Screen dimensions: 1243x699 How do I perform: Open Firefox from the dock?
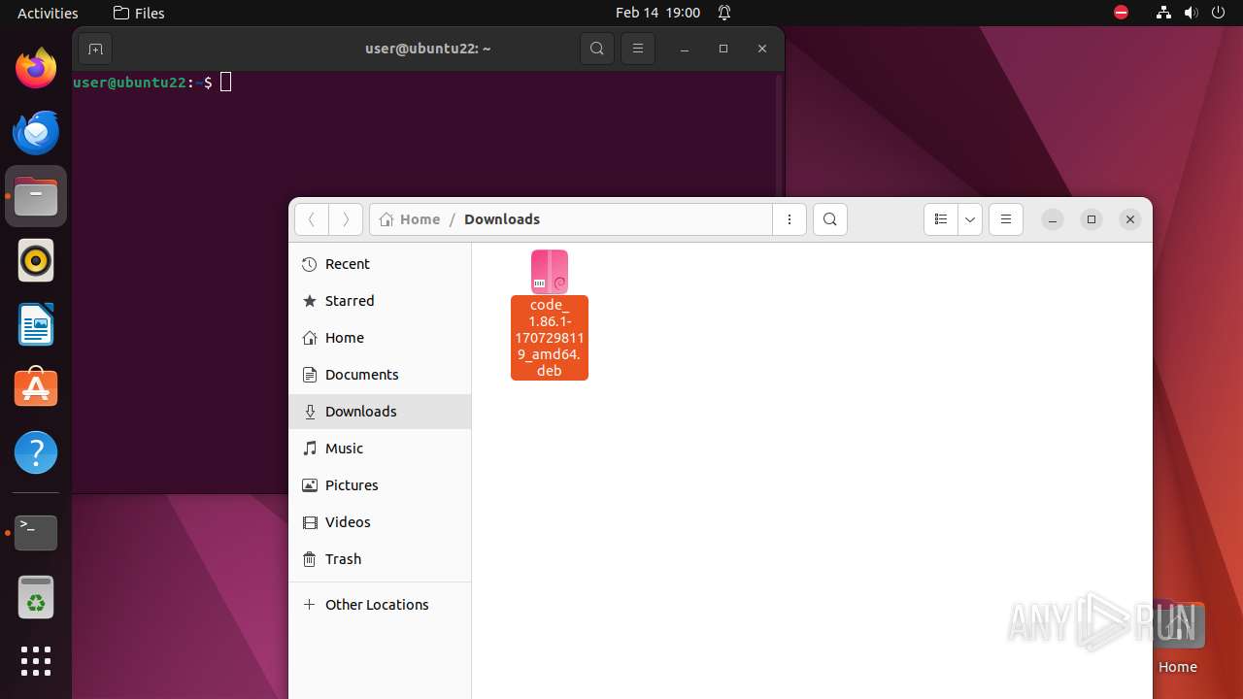pos(36,69)
